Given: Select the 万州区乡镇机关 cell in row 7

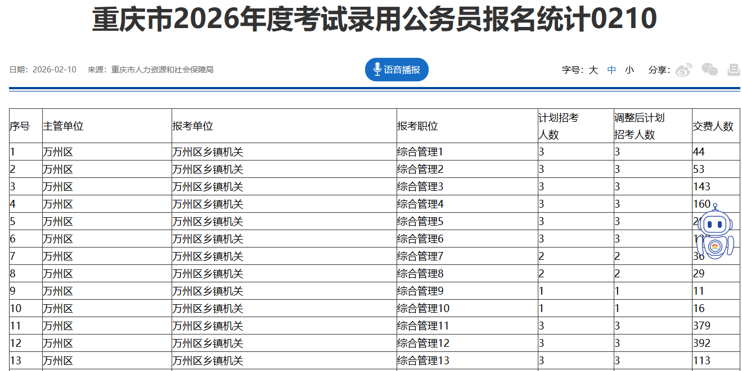Looking at the screenshot, I should pyautogui.click(x=208, y=257).
